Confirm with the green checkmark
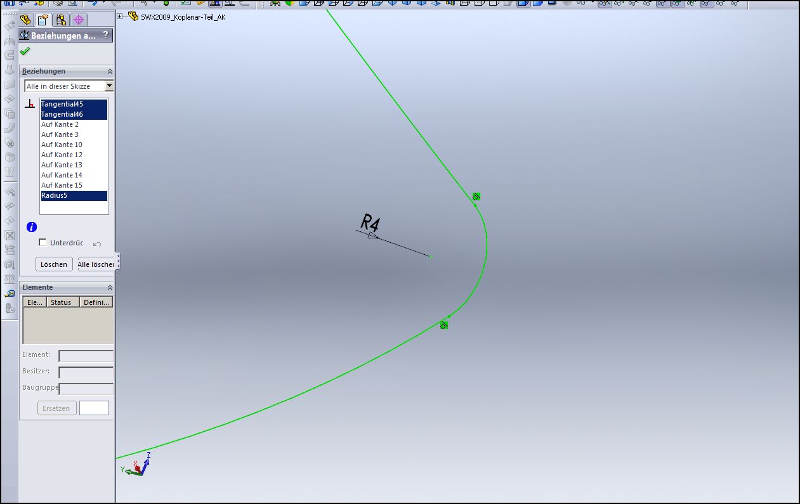This screenshot has width=800, height=504. [25, 51]
